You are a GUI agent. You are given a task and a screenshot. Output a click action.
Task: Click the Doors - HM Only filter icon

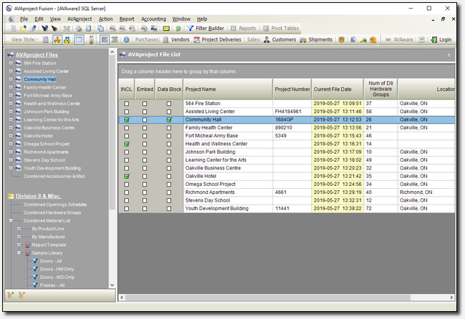click(36, 269)
